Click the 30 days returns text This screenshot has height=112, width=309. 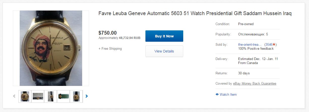tap(244, 73)
